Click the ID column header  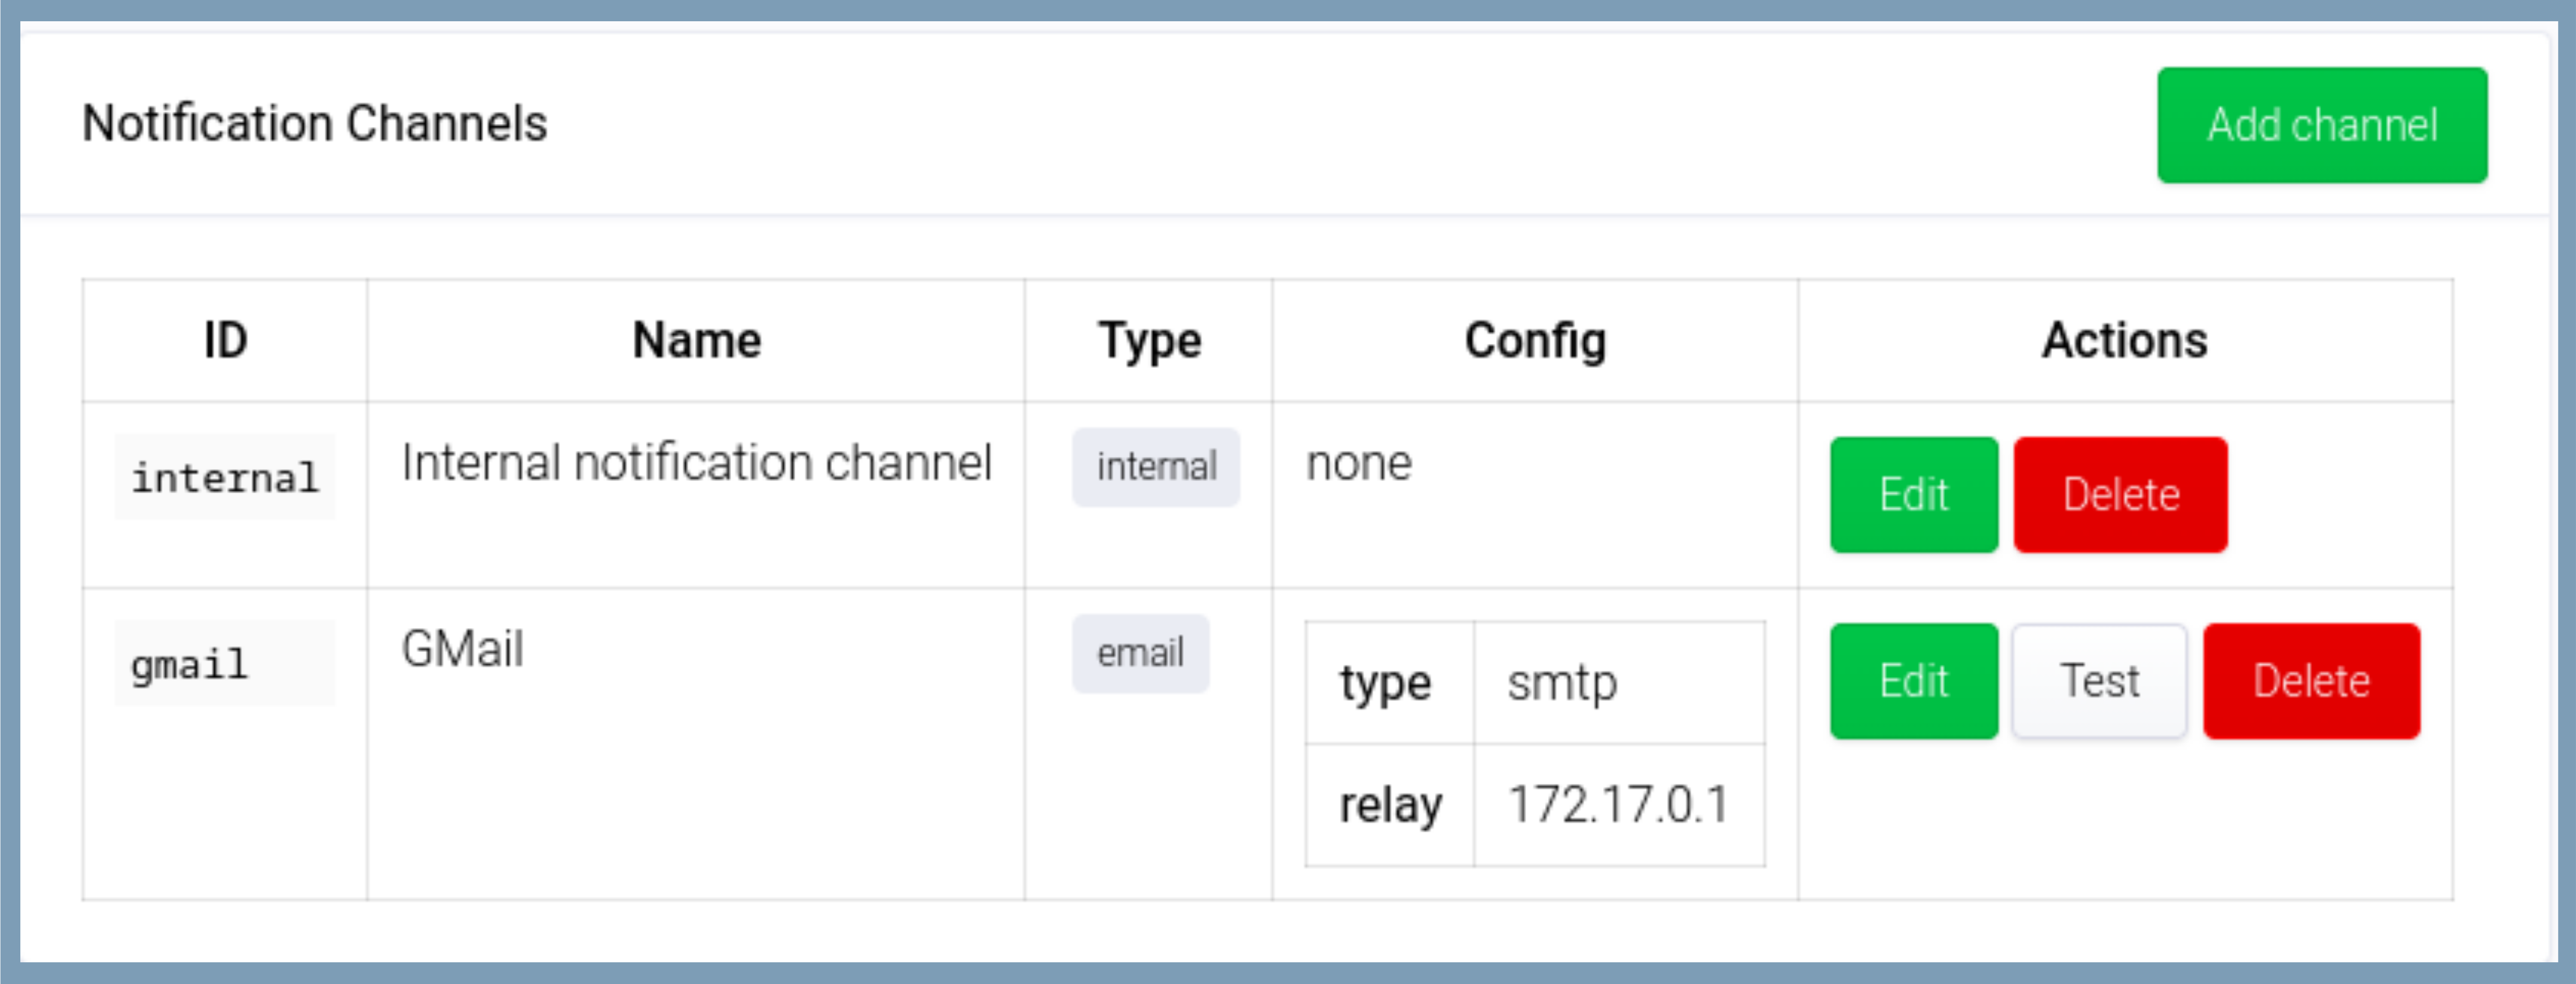tap(225, 341)
